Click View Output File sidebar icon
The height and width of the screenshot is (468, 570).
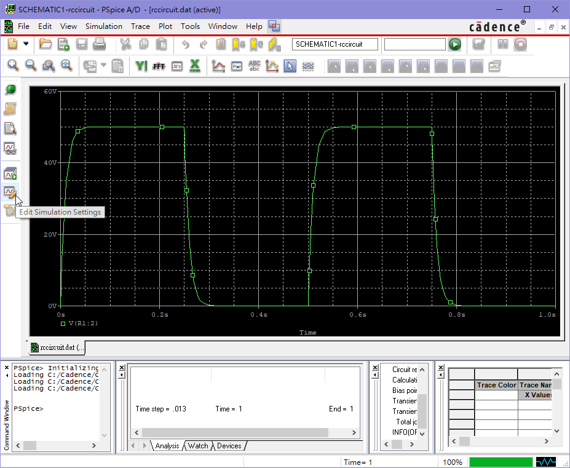[10, 129]
